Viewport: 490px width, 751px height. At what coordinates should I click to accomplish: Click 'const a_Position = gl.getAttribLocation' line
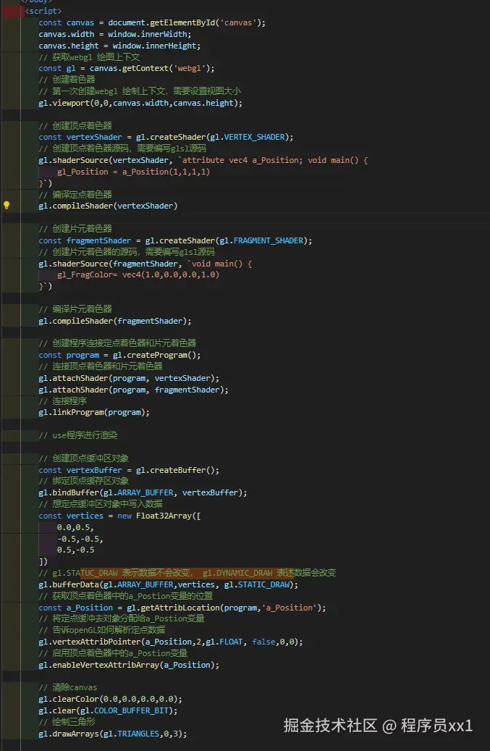click(x=182, y=608)
